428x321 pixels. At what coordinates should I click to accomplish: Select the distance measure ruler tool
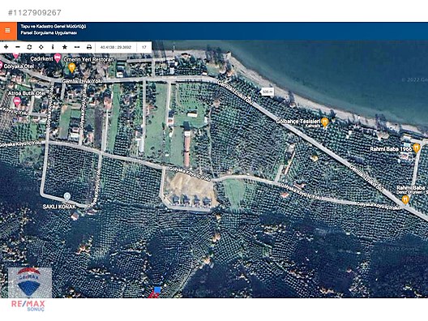[77, 47]
